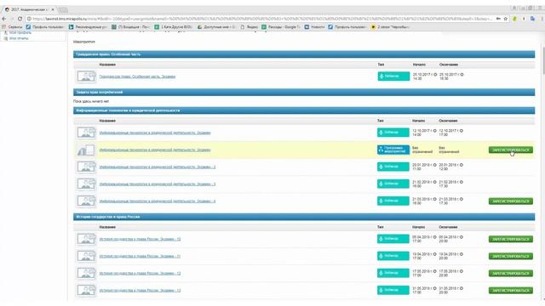Register for the highlighted unlimited-date program event
Screen dimensions: 545x306
(x=511, y=150)
